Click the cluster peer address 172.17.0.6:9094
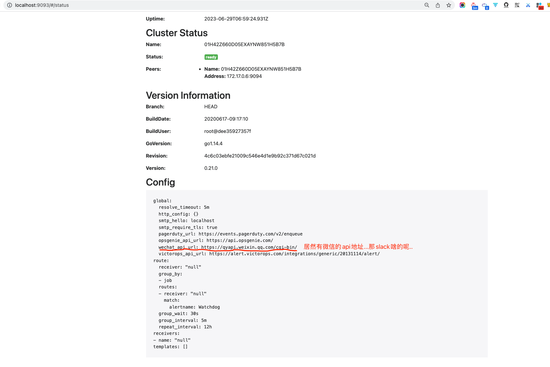Screen dimensions: 550x367 coord(244,76)
